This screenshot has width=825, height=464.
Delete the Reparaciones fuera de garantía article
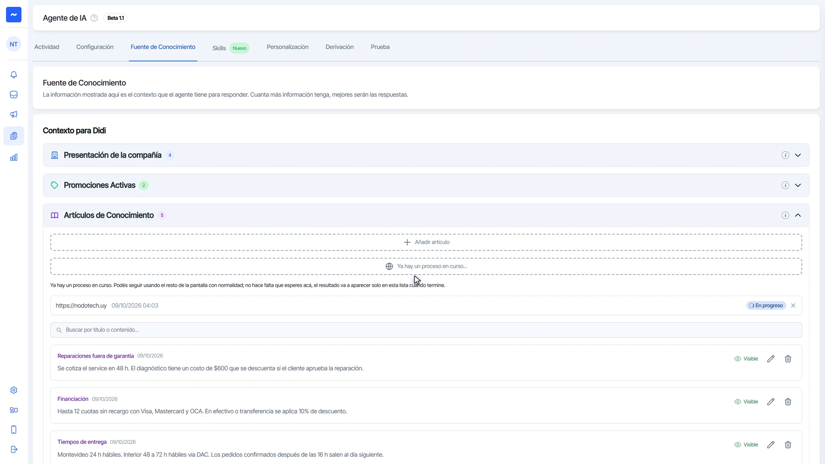click(x=788, y=359)
